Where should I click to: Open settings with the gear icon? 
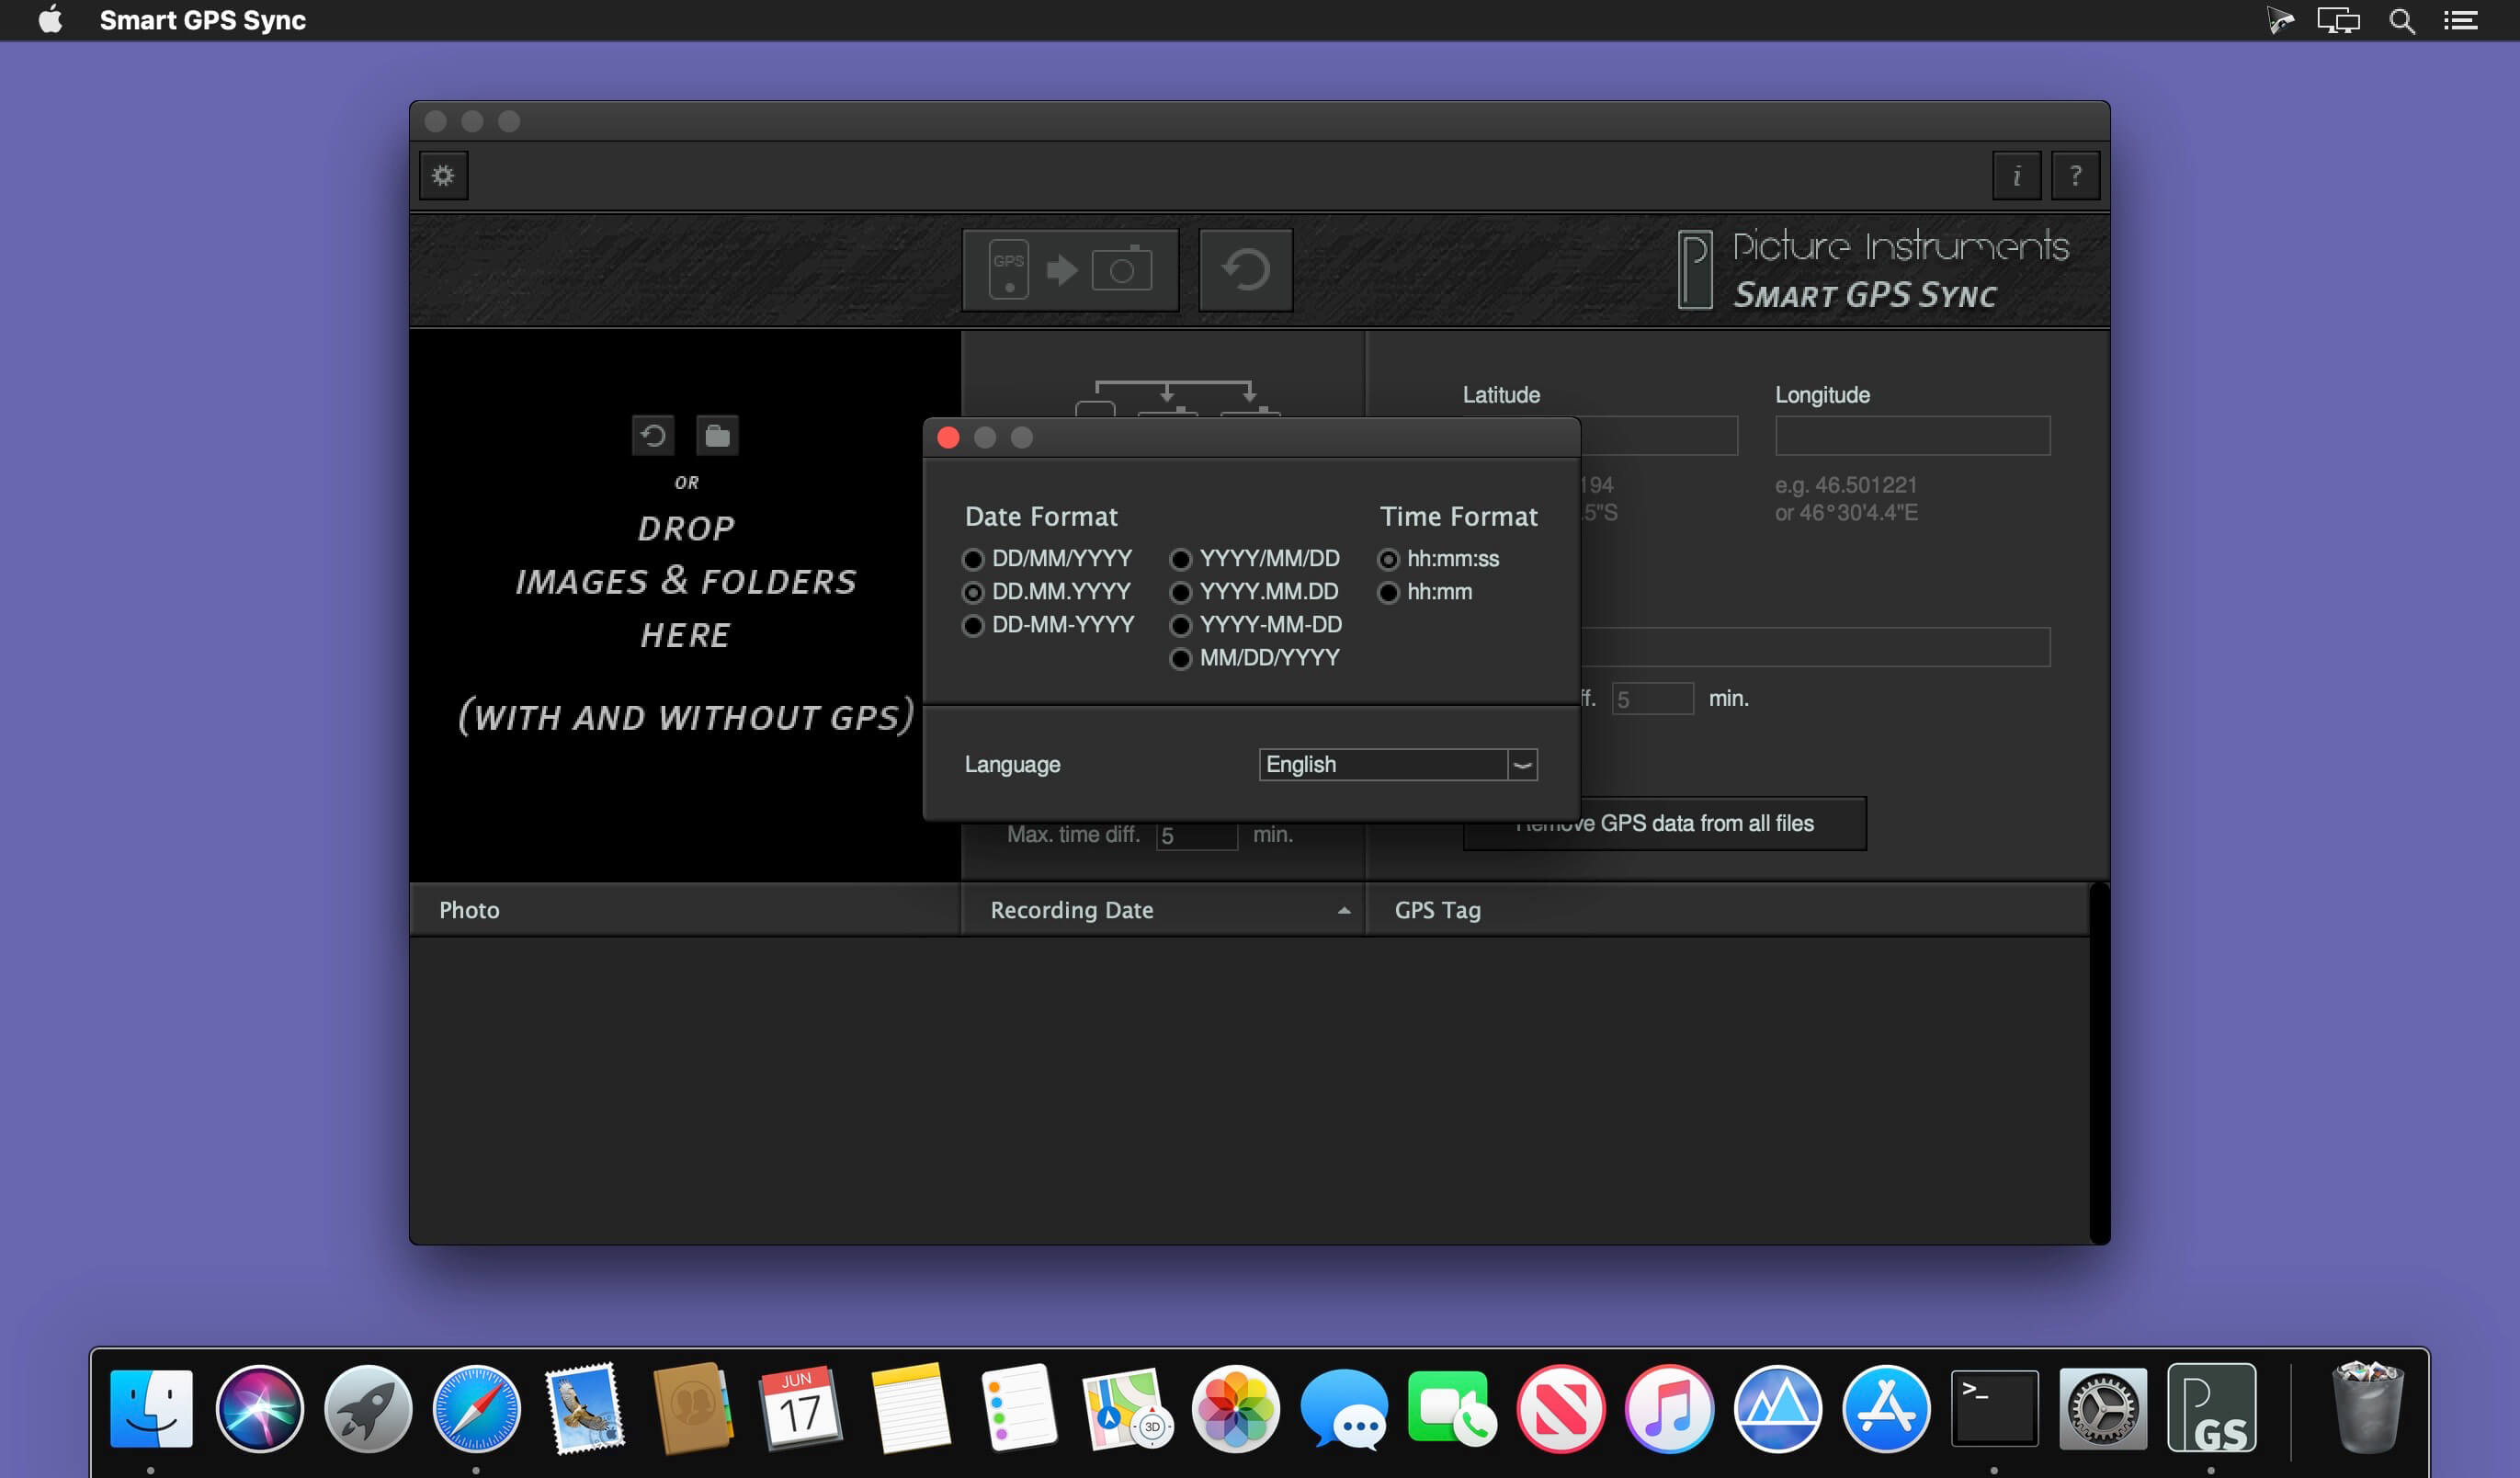pyautogui.click(x=443, y=176)
